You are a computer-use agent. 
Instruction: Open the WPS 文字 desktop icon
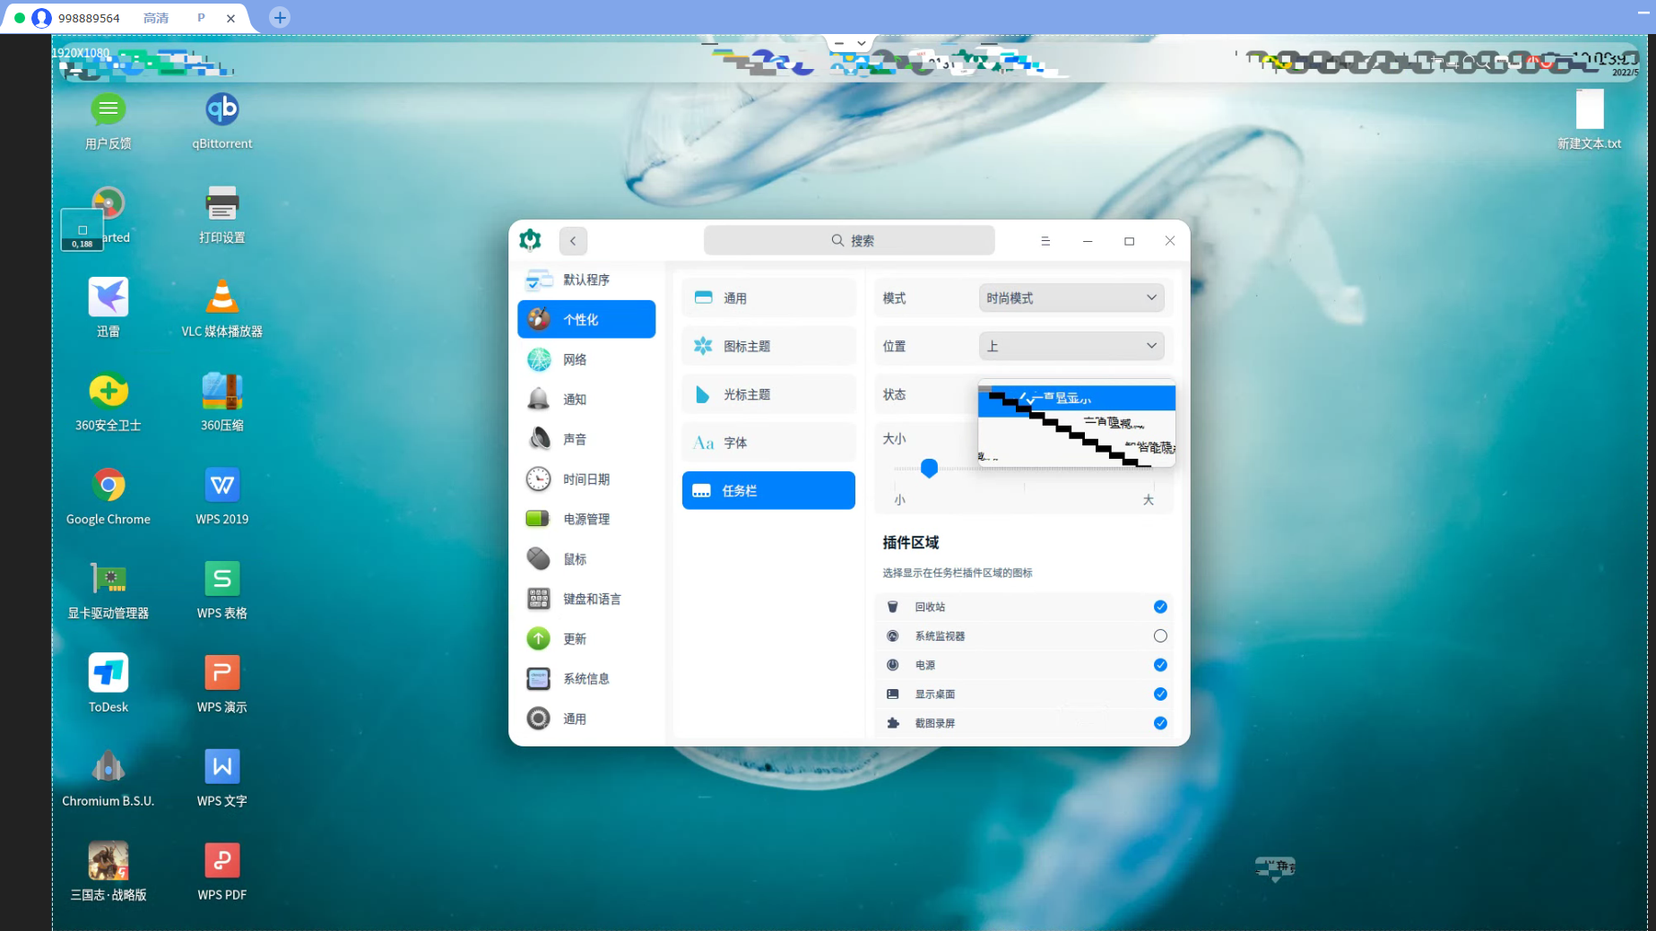click(x=221, y=778)
